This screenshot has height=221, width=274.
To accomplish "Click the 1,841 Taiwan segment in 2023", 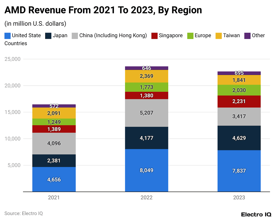I will point(239,80).
